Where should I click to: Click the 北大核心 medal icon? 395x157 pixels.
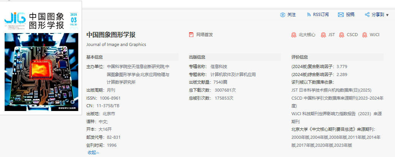(294, 35)
